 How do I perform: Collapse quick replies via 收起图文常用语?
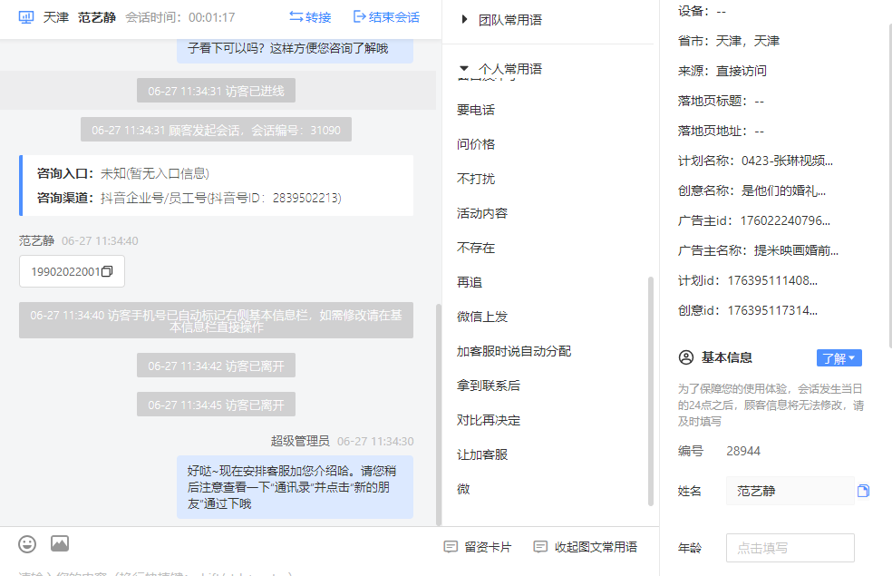coord(586,547)
